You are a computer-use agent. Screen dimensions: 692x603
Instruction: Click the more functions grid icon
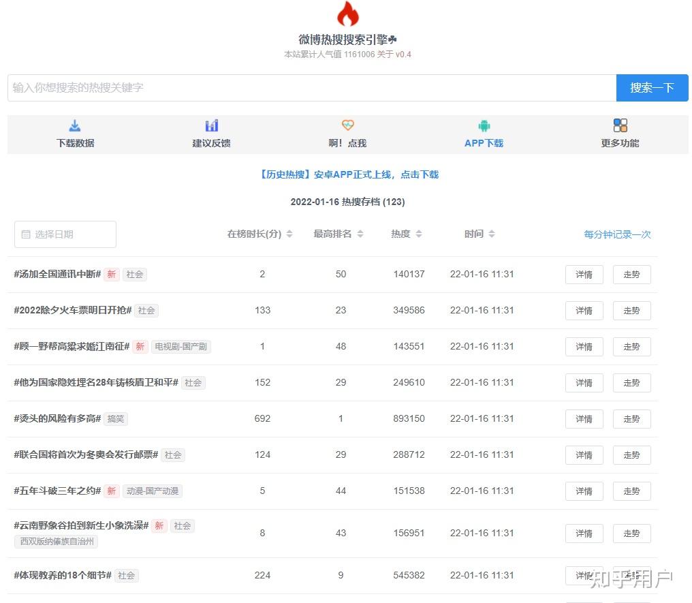click(620, 125)
